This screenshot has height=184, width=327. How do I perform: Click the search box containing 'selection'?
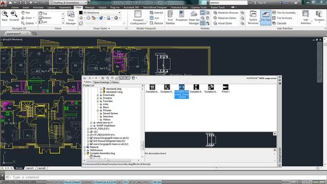pyautogui.click(x=228, y=3)
